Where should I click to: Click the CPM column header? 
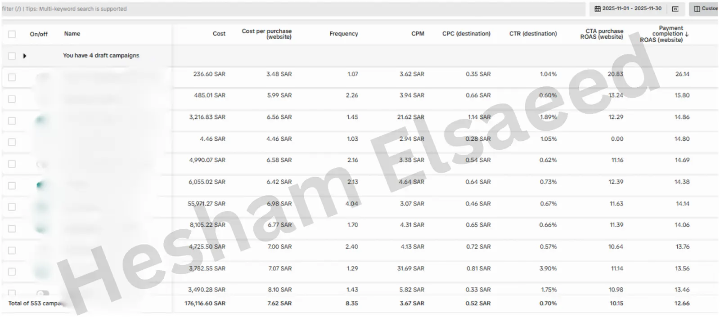(x=418, y=34)
